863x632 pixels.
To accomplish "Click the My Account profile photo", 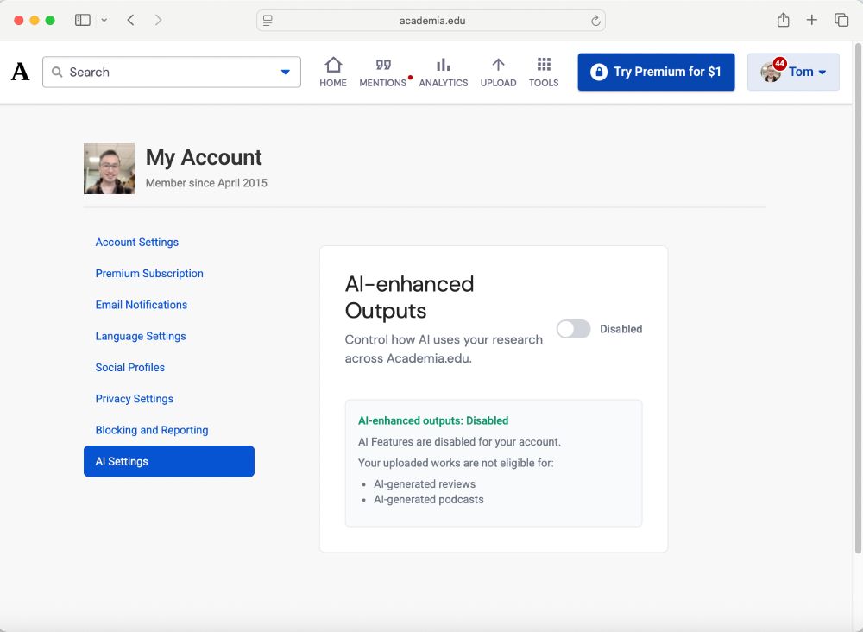I will coord(109,169).
